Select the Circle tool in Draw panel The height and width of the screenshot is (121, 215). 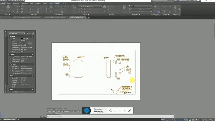point(8,7)
